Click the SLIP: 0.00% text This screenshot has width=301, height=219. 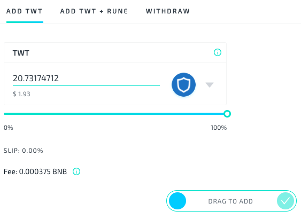(x=23, y=151)
